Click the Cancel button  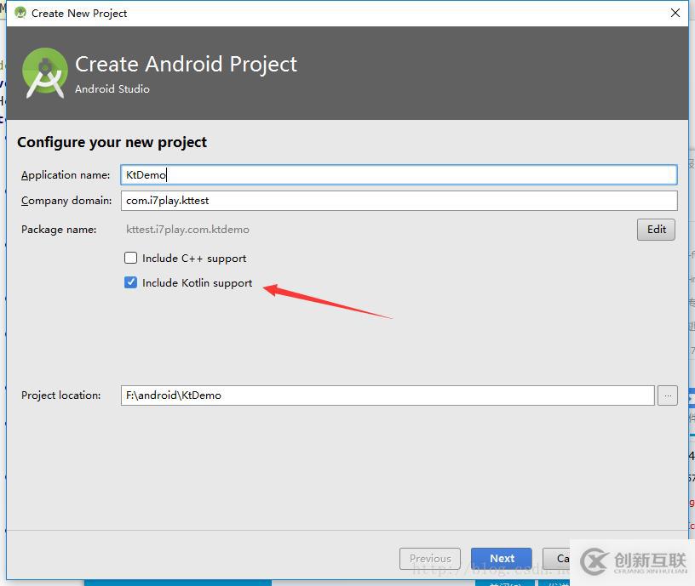point(562,559)
